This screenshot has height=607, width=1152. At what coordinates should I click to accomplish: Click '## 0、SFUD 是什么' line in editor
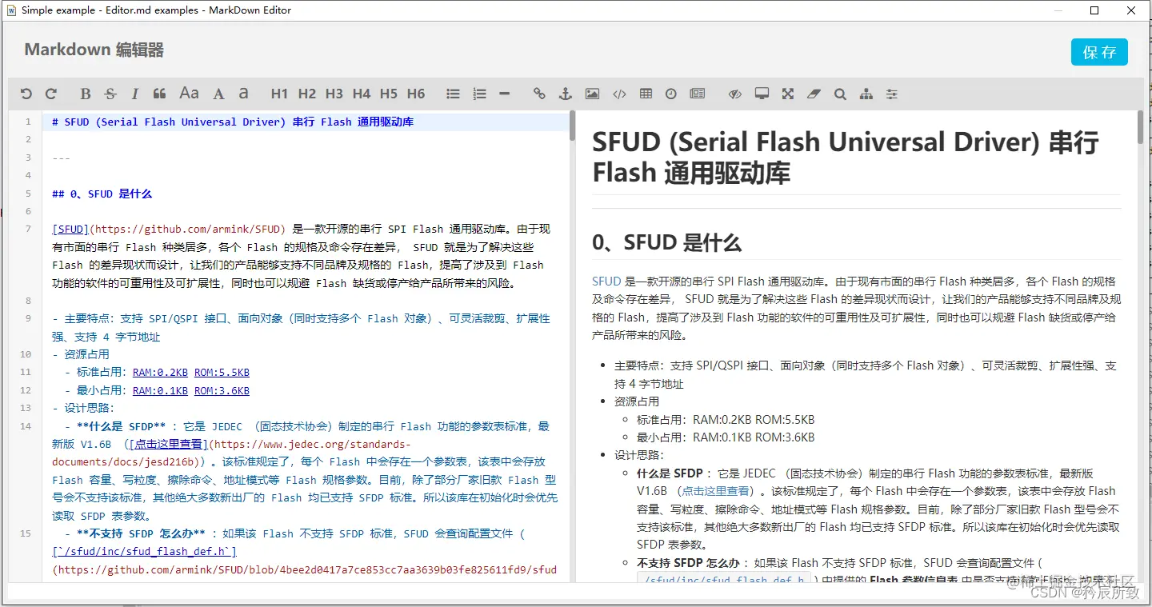tap(102, 194)
